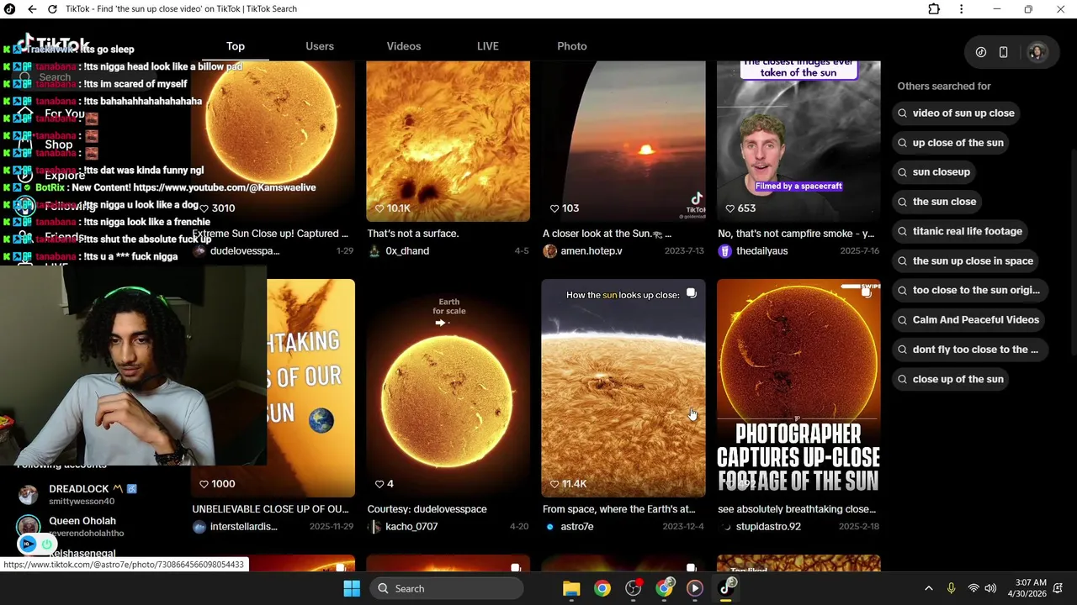Select suggestion 'titanic real life footage'
Screen dimensions: 1077x605
[x=962, y=231]
